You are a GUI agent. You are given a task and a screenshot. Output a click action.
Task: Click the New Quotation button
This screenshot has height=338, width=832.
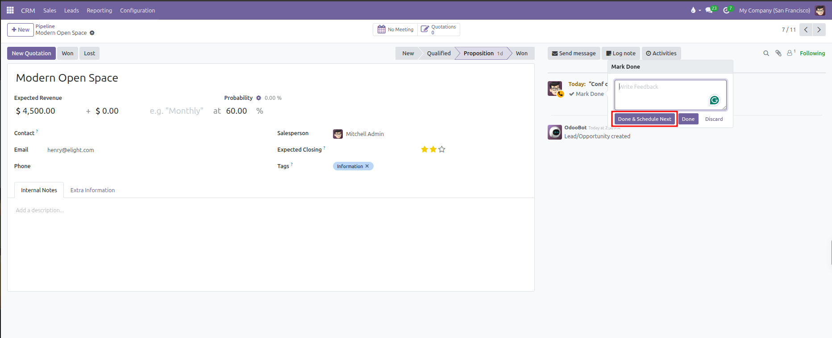pos(31,54)
